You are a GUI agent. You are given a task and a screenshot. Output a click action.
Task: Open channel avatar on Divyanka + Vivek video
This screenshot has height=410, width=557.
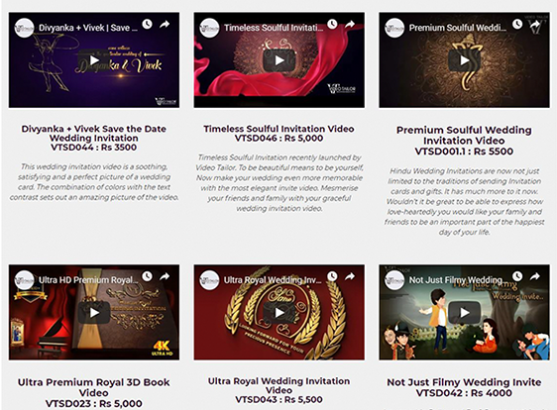coord(24,28)
